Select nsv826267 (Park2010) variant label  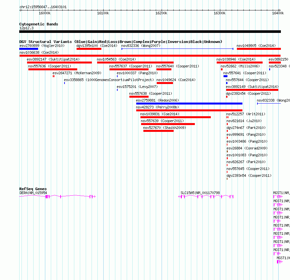pos(246,162)
